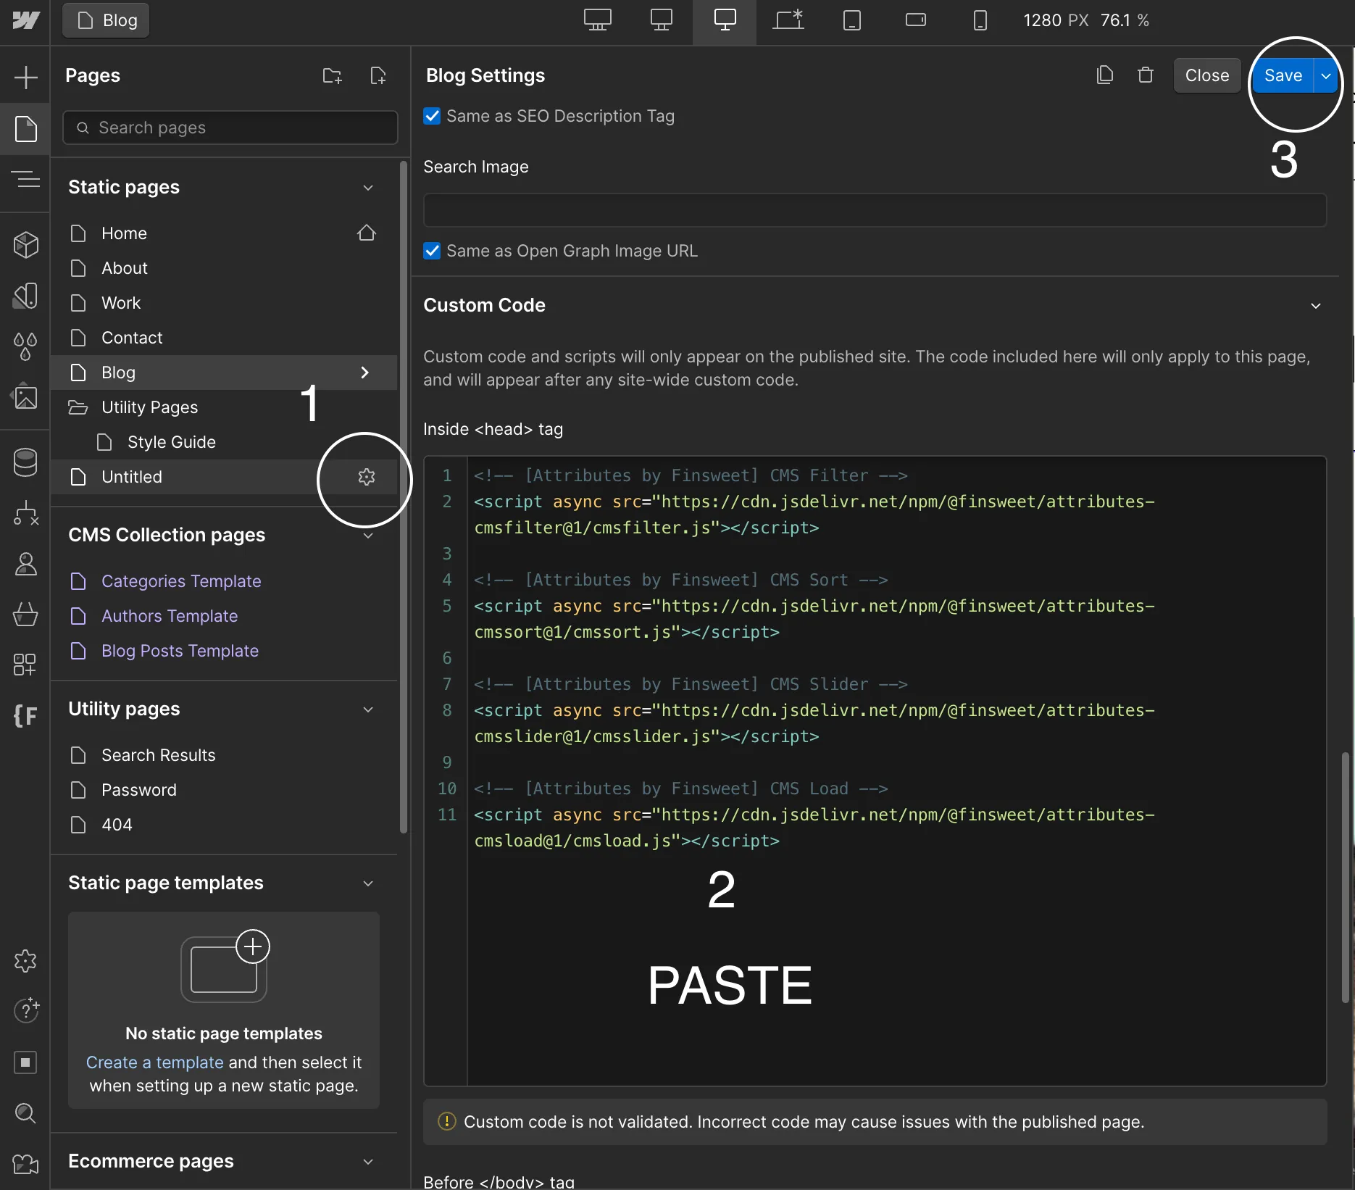1355x1190 pixels.
Task: Click inside the head tag code editor
Action: 875,770
